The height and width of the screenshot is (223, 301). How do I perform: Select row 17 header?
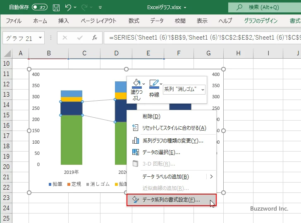[x=6, y=136]
